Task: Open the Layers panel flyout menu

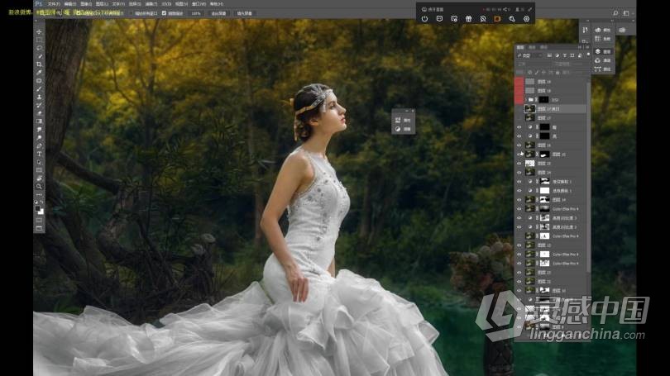Action: coord(587,47)
